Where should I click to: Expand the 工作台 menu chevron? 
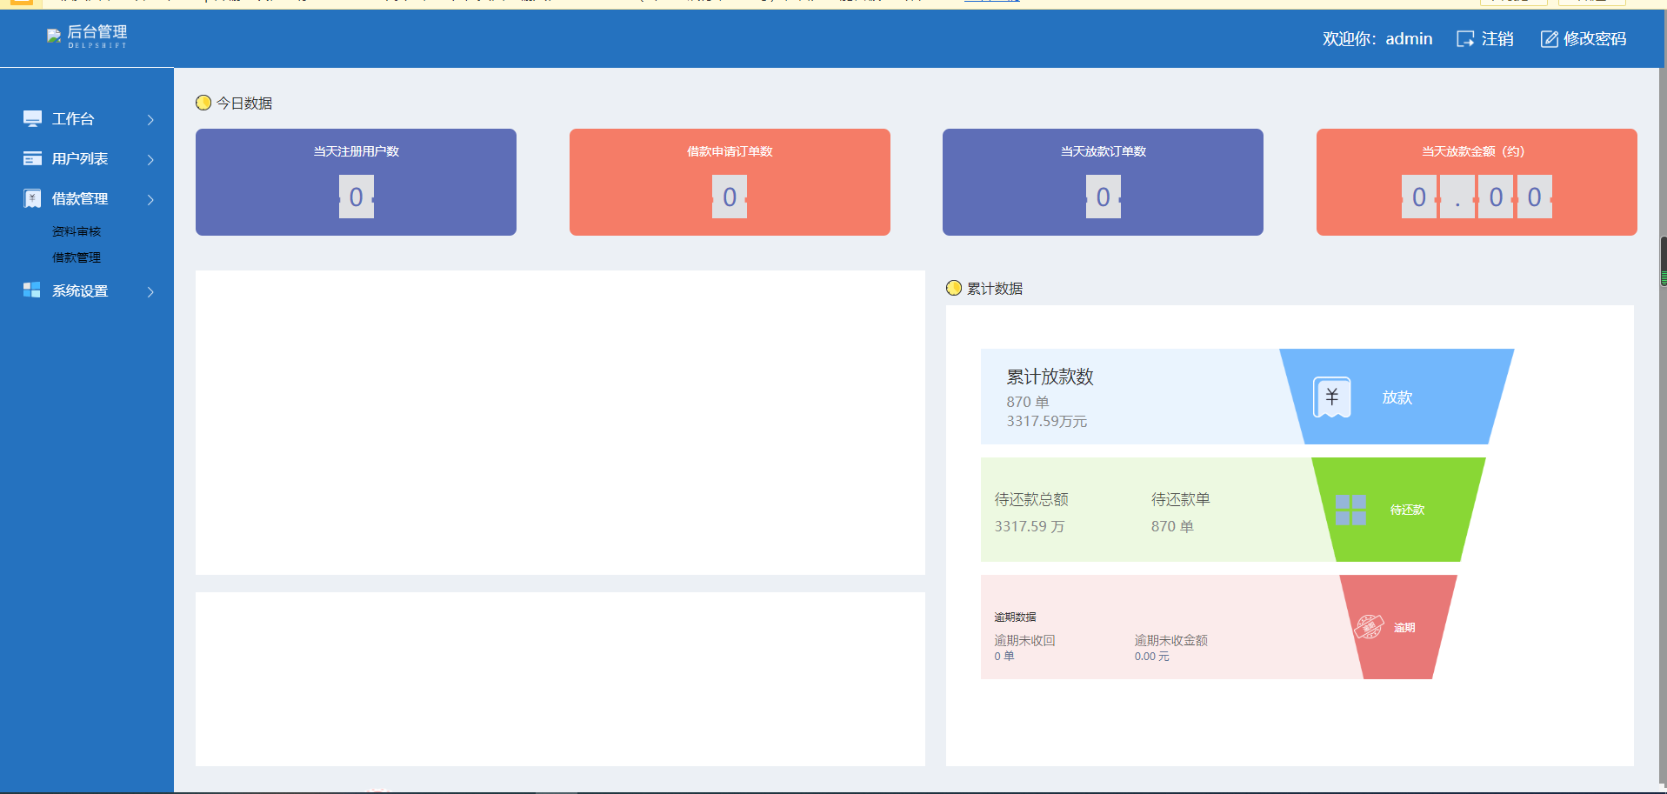pos(150,119)
